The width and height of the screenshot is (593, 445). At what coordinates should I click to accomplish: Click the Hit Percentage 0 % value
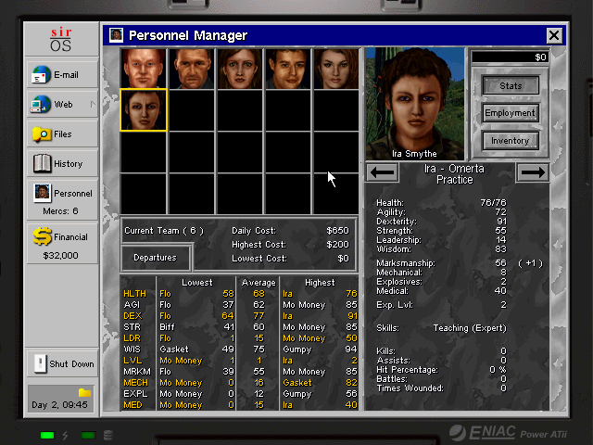[x=498, y=370]
